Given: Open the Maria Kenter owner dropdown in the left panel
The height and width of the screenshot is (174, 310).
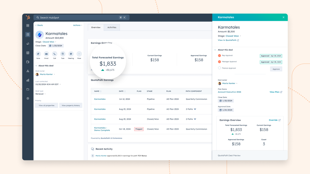Looking at the screenshot, I should click(48, 74).
